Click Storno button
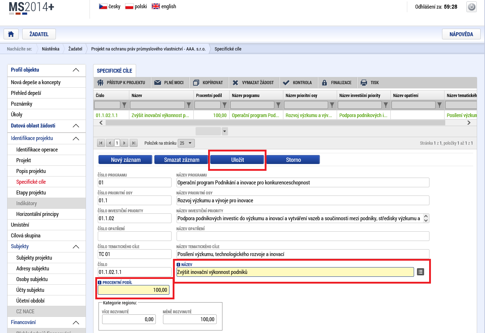Image resolution: width=485 pixels, height=333 pixels. [x=293, y=160]
